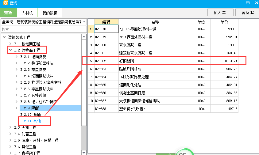Expand B.2.6 零星镶贴块料 node arrow
Screen dimensions: 259x155
point(17,89)
